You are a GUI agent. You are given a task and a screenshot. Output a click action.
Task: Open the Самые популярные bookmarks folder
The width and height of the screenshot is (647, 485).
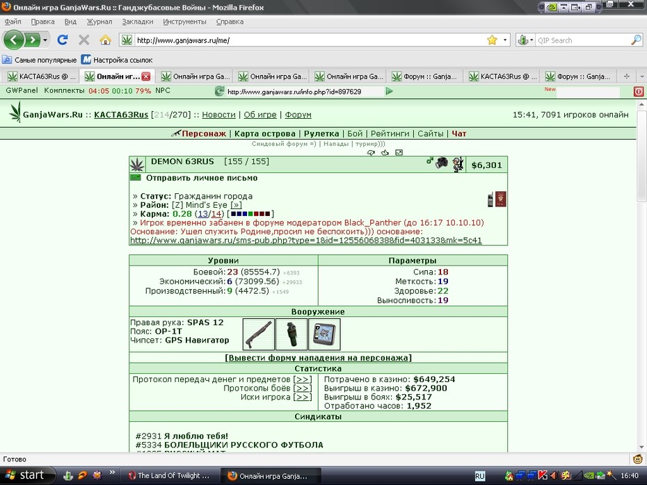click(40, 60)
